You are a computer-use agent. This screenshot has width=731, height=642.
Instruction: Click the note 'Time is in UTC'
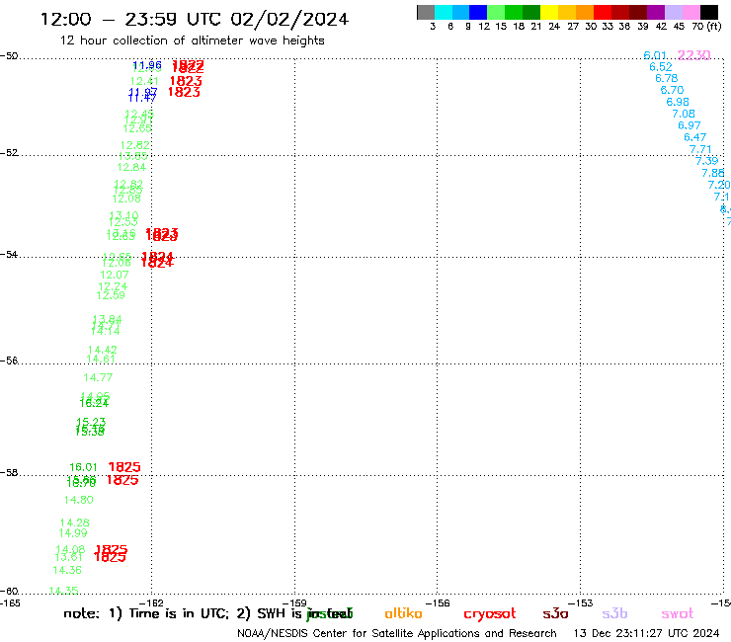pos(179,613)
